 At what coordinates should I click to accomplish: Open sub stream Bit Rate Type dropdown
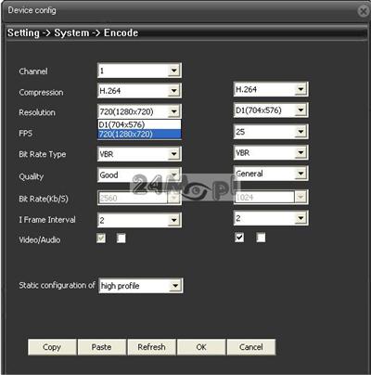pos(271,152)
